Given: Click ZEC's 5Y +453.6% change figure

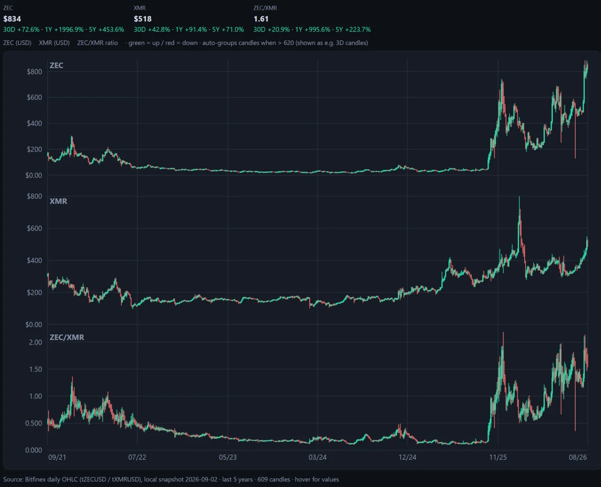Looking at the screenshot, I should pos(106,30).
